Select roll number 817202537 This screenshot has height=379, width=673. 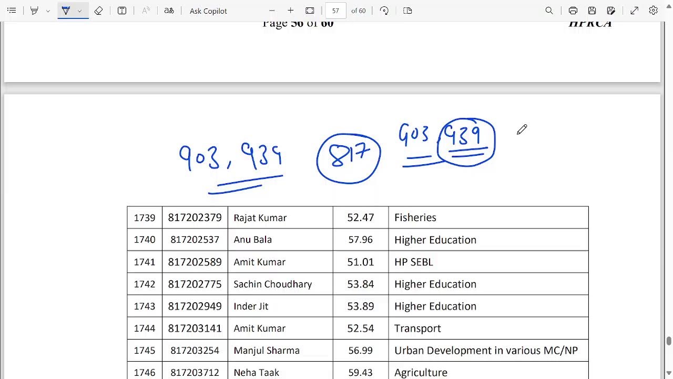click(x=195, y=240)
